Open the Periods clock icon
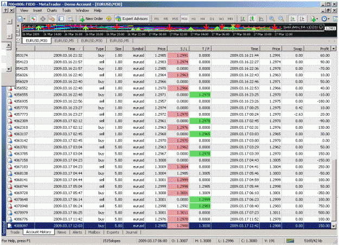The image size is (339, 245). click(324, 19)
